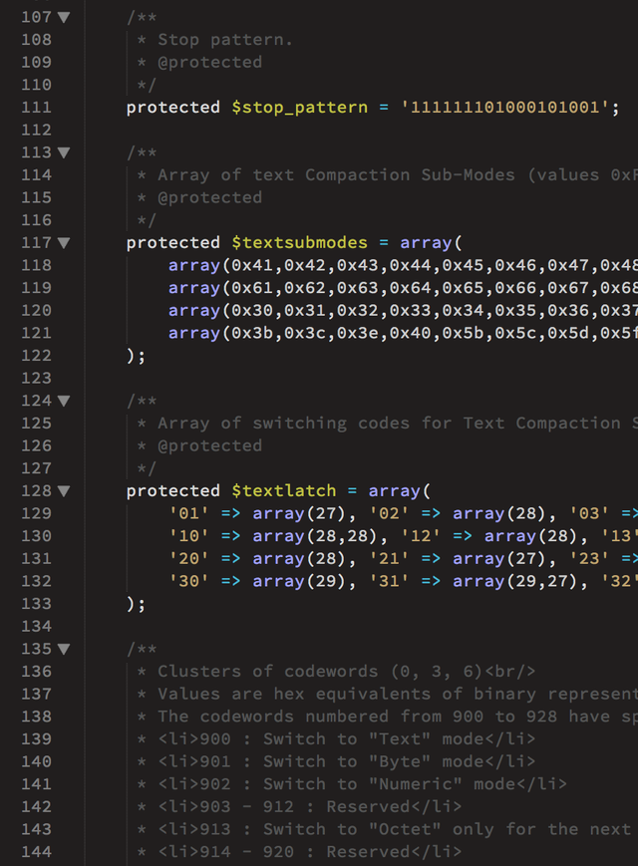Click the '30' key on line 132
This screenshot has height=866, width=638.
pos(189,581)
